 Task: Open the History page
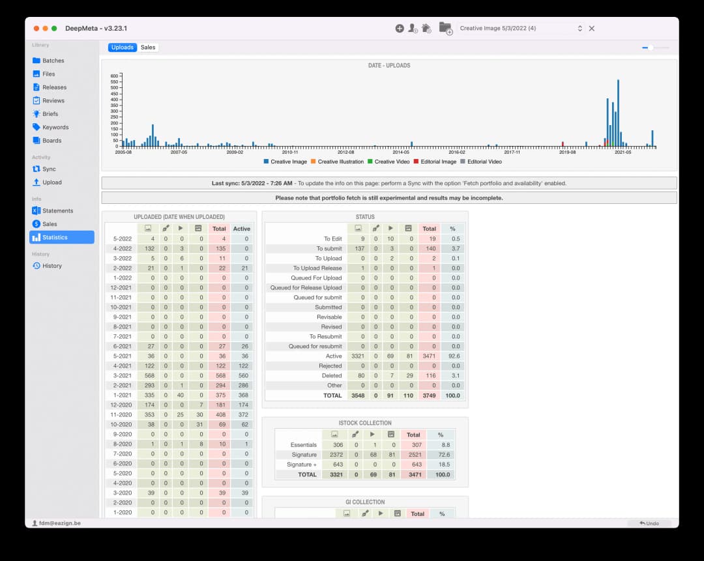47,266
